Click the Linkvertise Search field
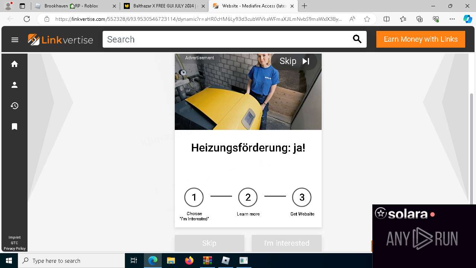 point(227,39)
